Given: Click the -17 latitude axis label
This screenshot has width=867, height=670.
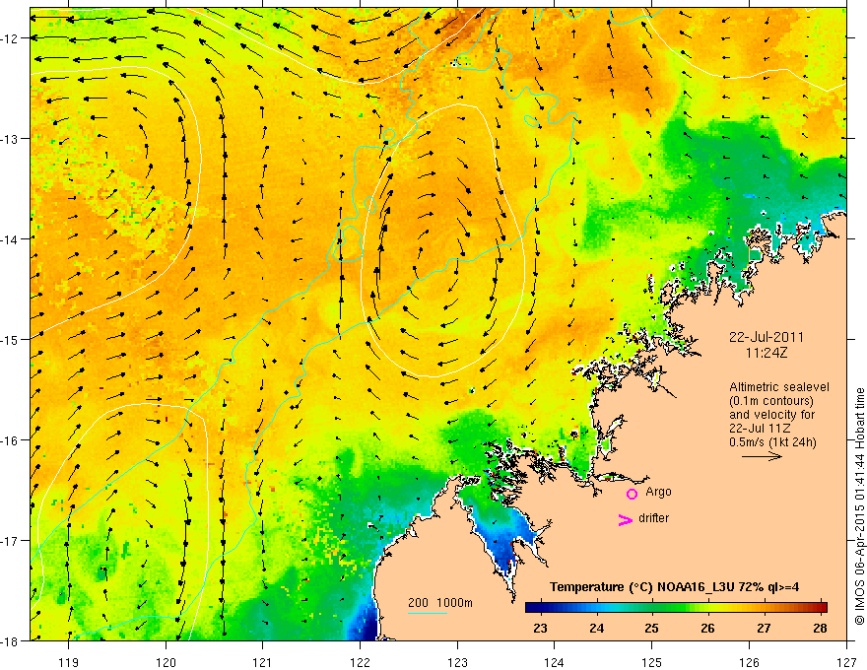Looking at the screenshot, I should 11,541.
